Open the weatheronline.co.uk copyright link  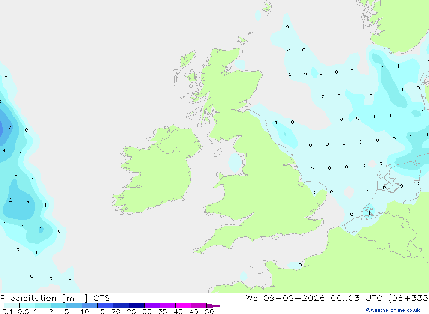pyautogui.click(x=393, y=310)
